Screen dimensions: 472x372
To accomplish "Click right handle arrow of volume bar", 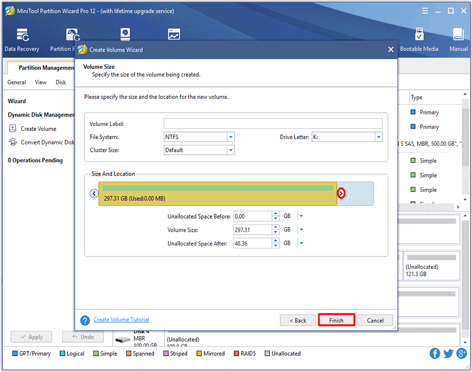I will (x=341, y=193).
